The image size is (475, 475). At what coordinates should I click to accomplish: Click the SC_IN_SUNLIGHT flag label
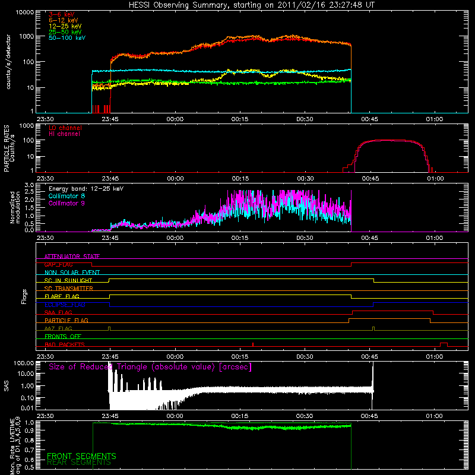coord(68,280)
